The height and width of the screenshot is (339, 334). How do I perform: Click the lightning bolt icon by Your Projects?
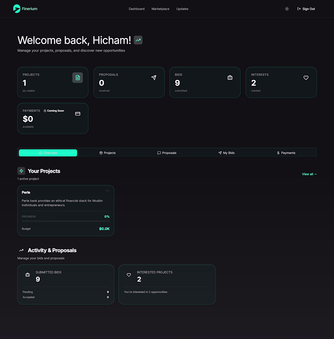click(21, 171)
